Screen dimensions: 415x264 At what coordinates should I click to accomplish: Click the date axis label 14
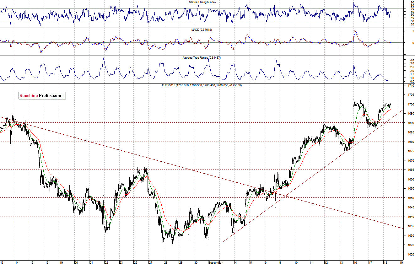[17, 262]
